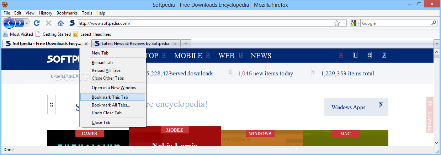Click the Firefox logo in title bar
Viewport: 441px width, 155px height.
pyautogui.click(x=5, y=5)
